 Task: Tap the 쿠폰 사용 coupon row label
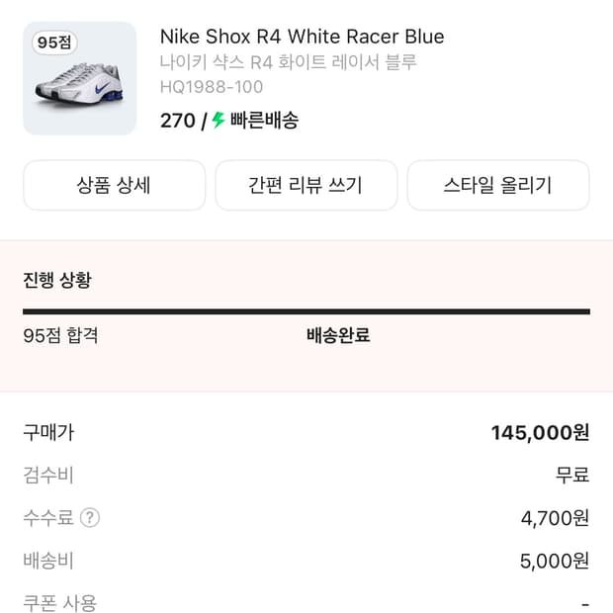click(x=59, y=602)
